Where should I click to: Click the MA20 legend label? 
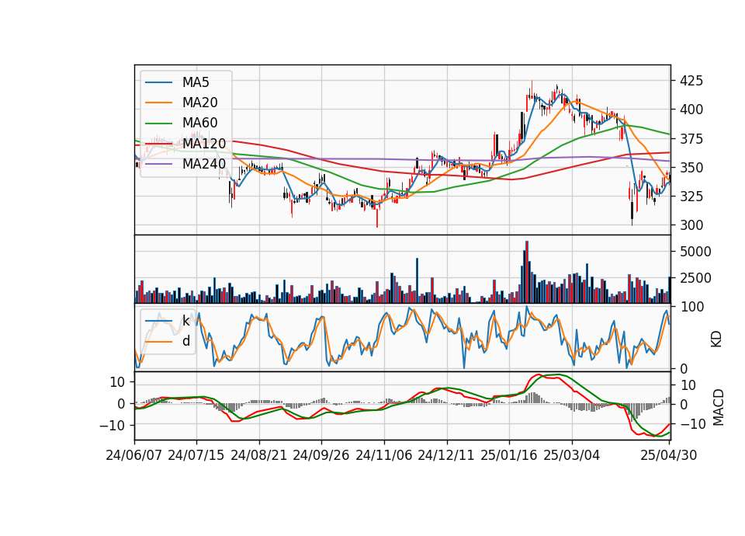click(x=199, y=103)
